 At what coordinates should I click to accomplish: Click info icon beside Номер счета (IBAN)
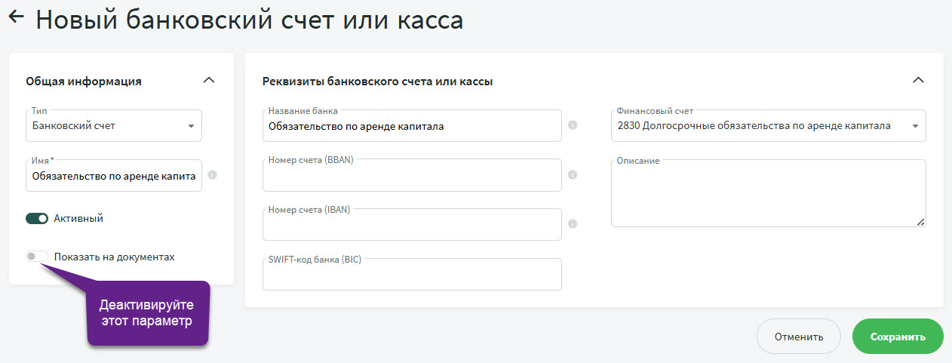[x=573, y=224]
